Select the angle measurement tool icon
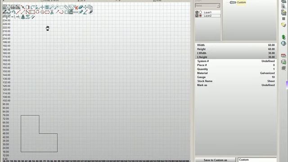This screenshot has width=288, height=162. point(85,13)
